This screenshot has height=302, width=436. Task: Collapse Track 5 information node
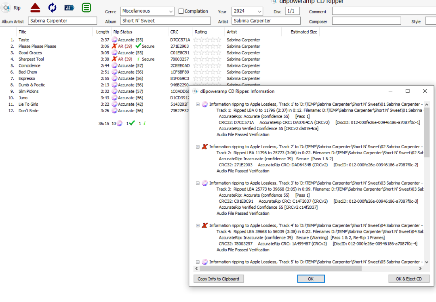tap(198, 262)
